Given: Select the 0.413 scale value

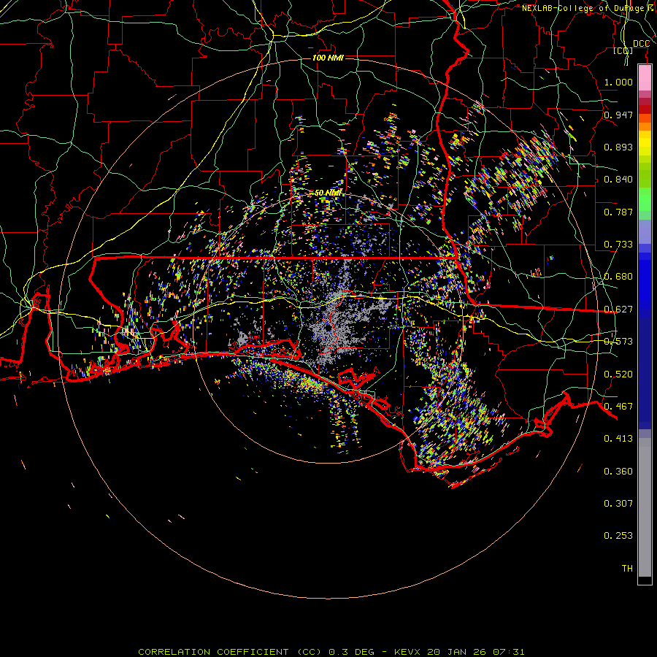Looking at the screenshot, I should click(x=618, y=439).
